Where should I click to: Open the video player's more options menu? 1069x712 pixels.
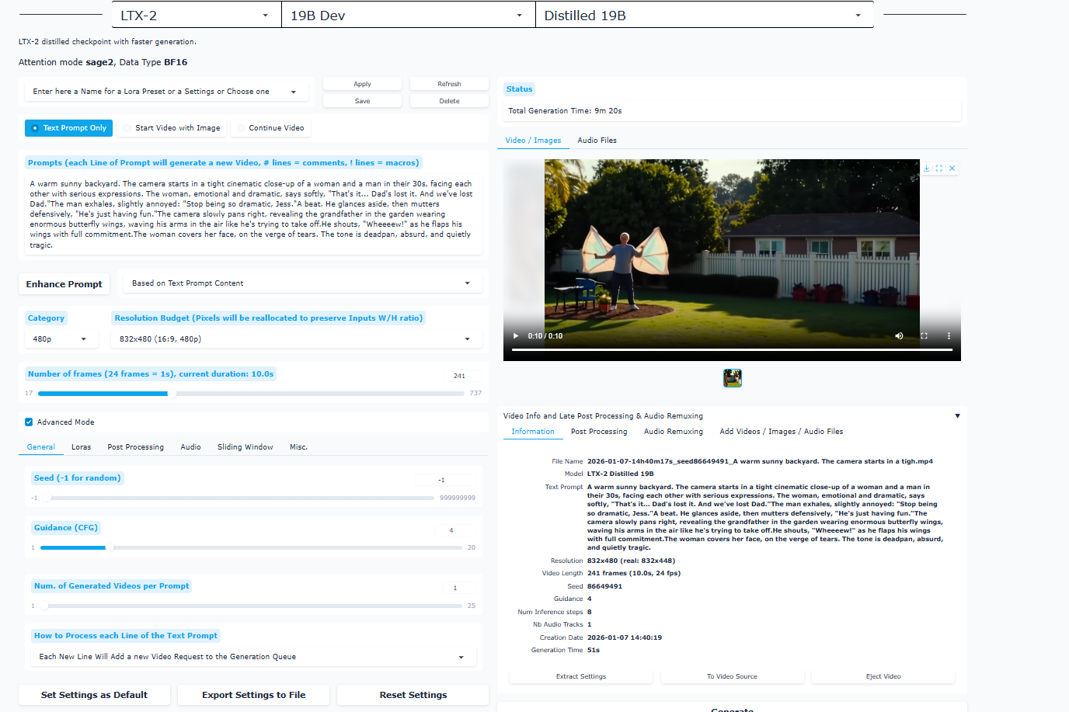coord(949,336)
